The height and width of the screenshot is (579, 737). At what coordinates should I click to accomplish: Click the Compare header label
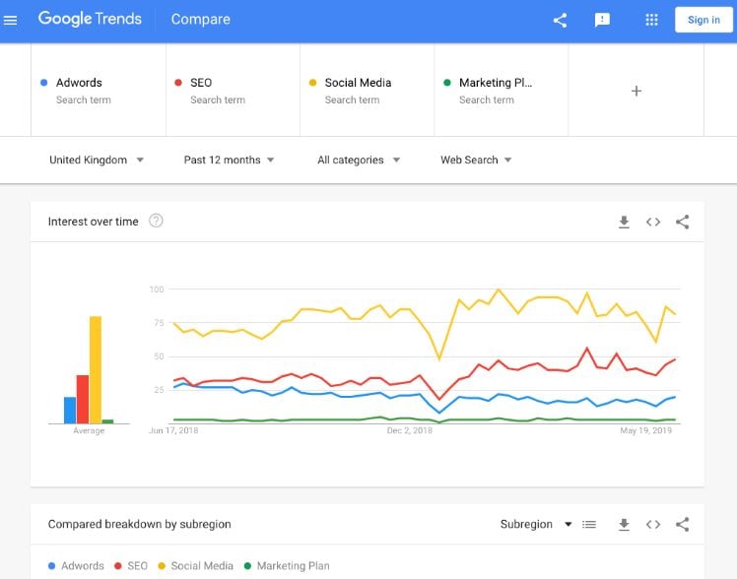pyautogui.click(x=201, y=20)
